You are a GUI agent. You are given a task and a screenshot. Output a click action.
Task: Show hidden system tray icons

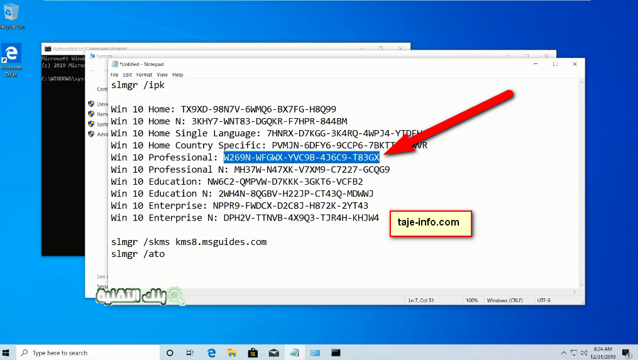coord(564,352)
